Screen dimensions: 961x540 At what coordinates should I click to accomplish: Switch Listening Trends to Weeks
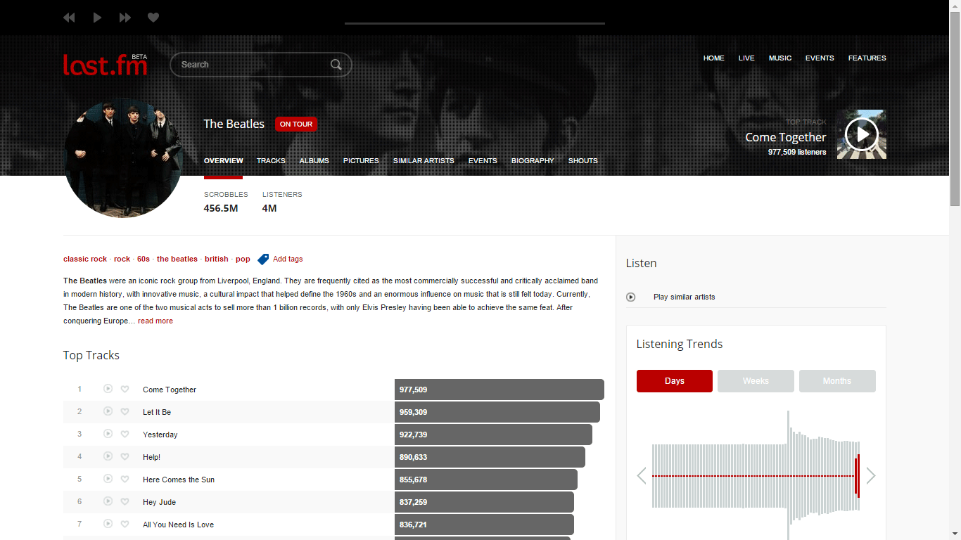coord(756,380)
